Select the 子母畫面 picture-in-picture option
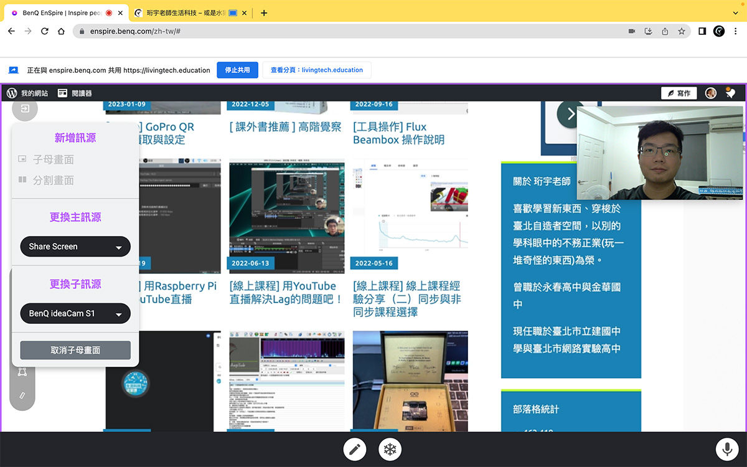 (x=46, y=159)
